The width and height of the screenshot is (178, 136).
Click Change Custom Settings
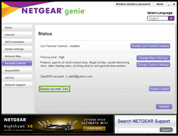(153, 65)
